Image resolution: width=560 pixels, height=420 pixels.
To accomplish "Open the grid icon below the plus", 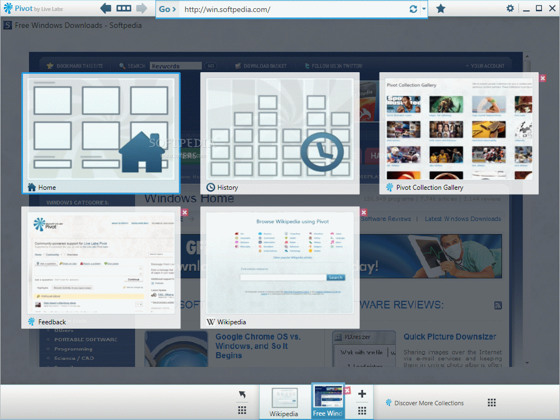I will (362, 410).
